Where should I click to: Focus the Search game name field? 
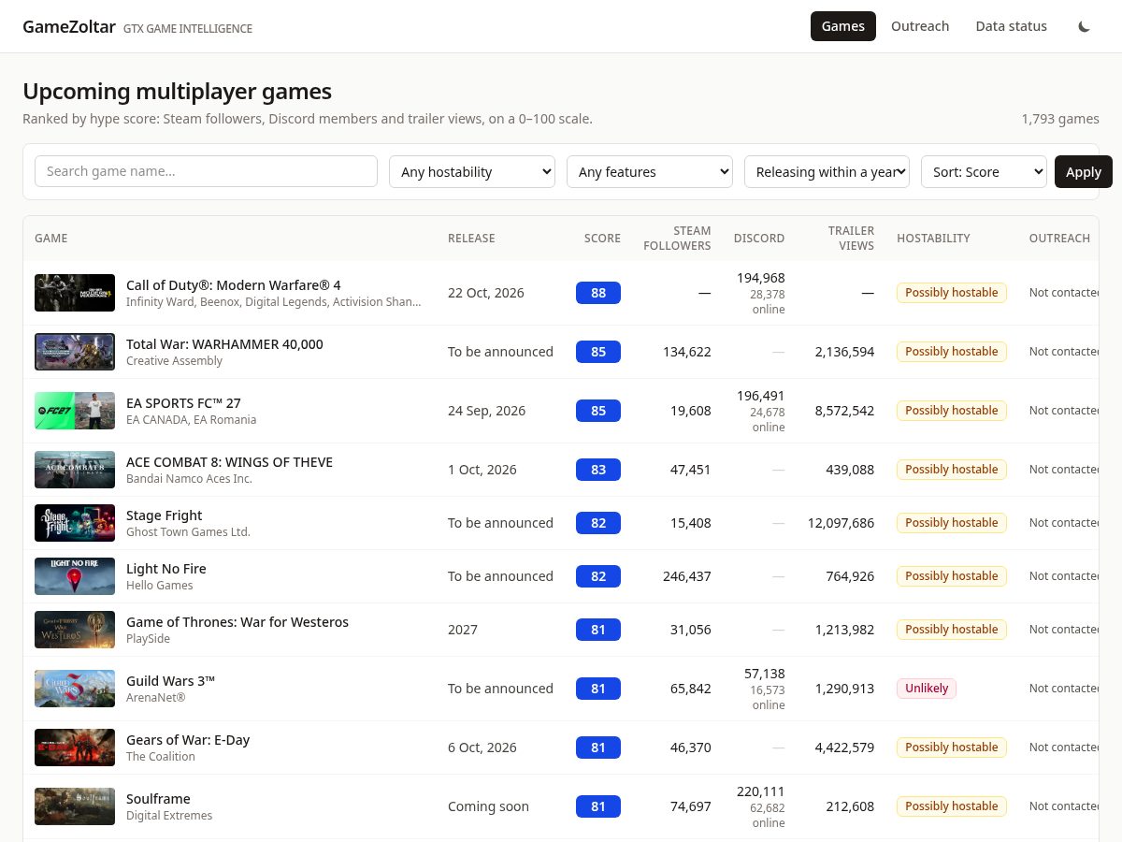point(206,171)
